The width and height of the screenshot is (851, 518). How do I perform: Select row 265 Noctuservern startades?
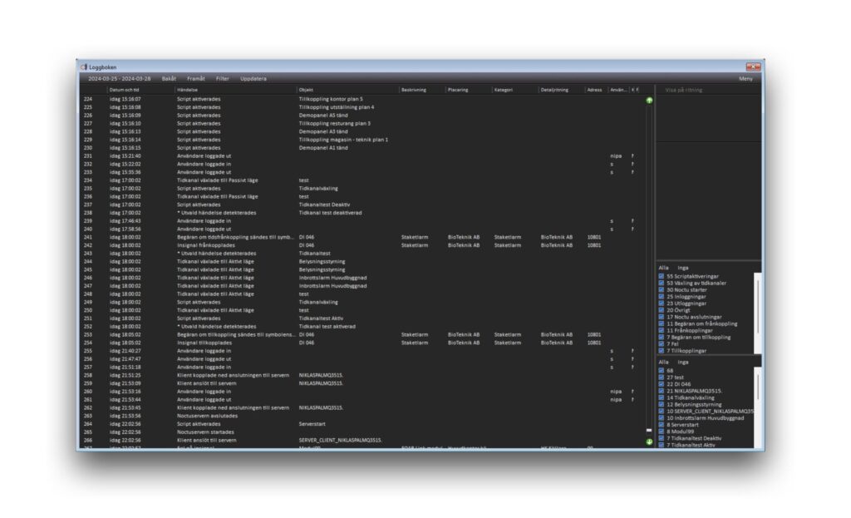click(x=364, y=432)
